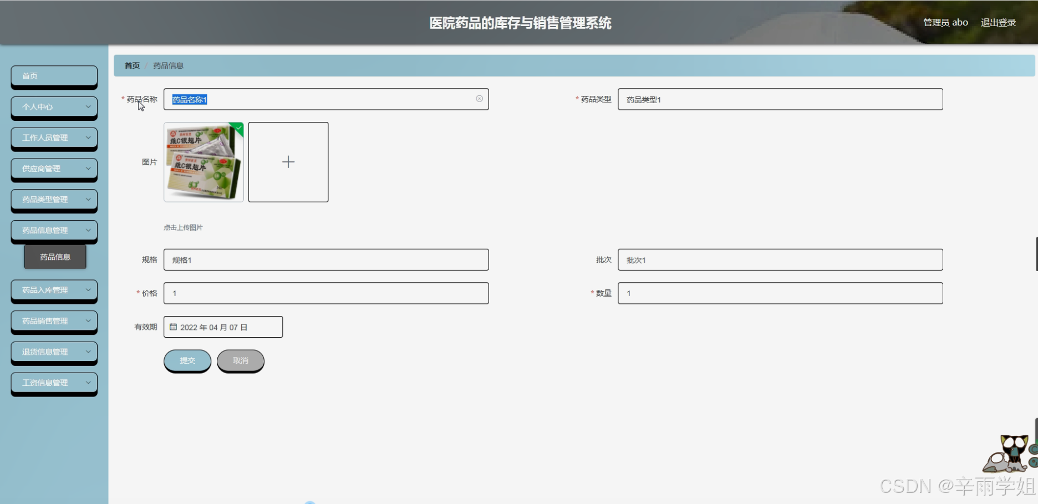
Task: Open the date picker calendar icon for 有效期
Action: pos(172,327)
